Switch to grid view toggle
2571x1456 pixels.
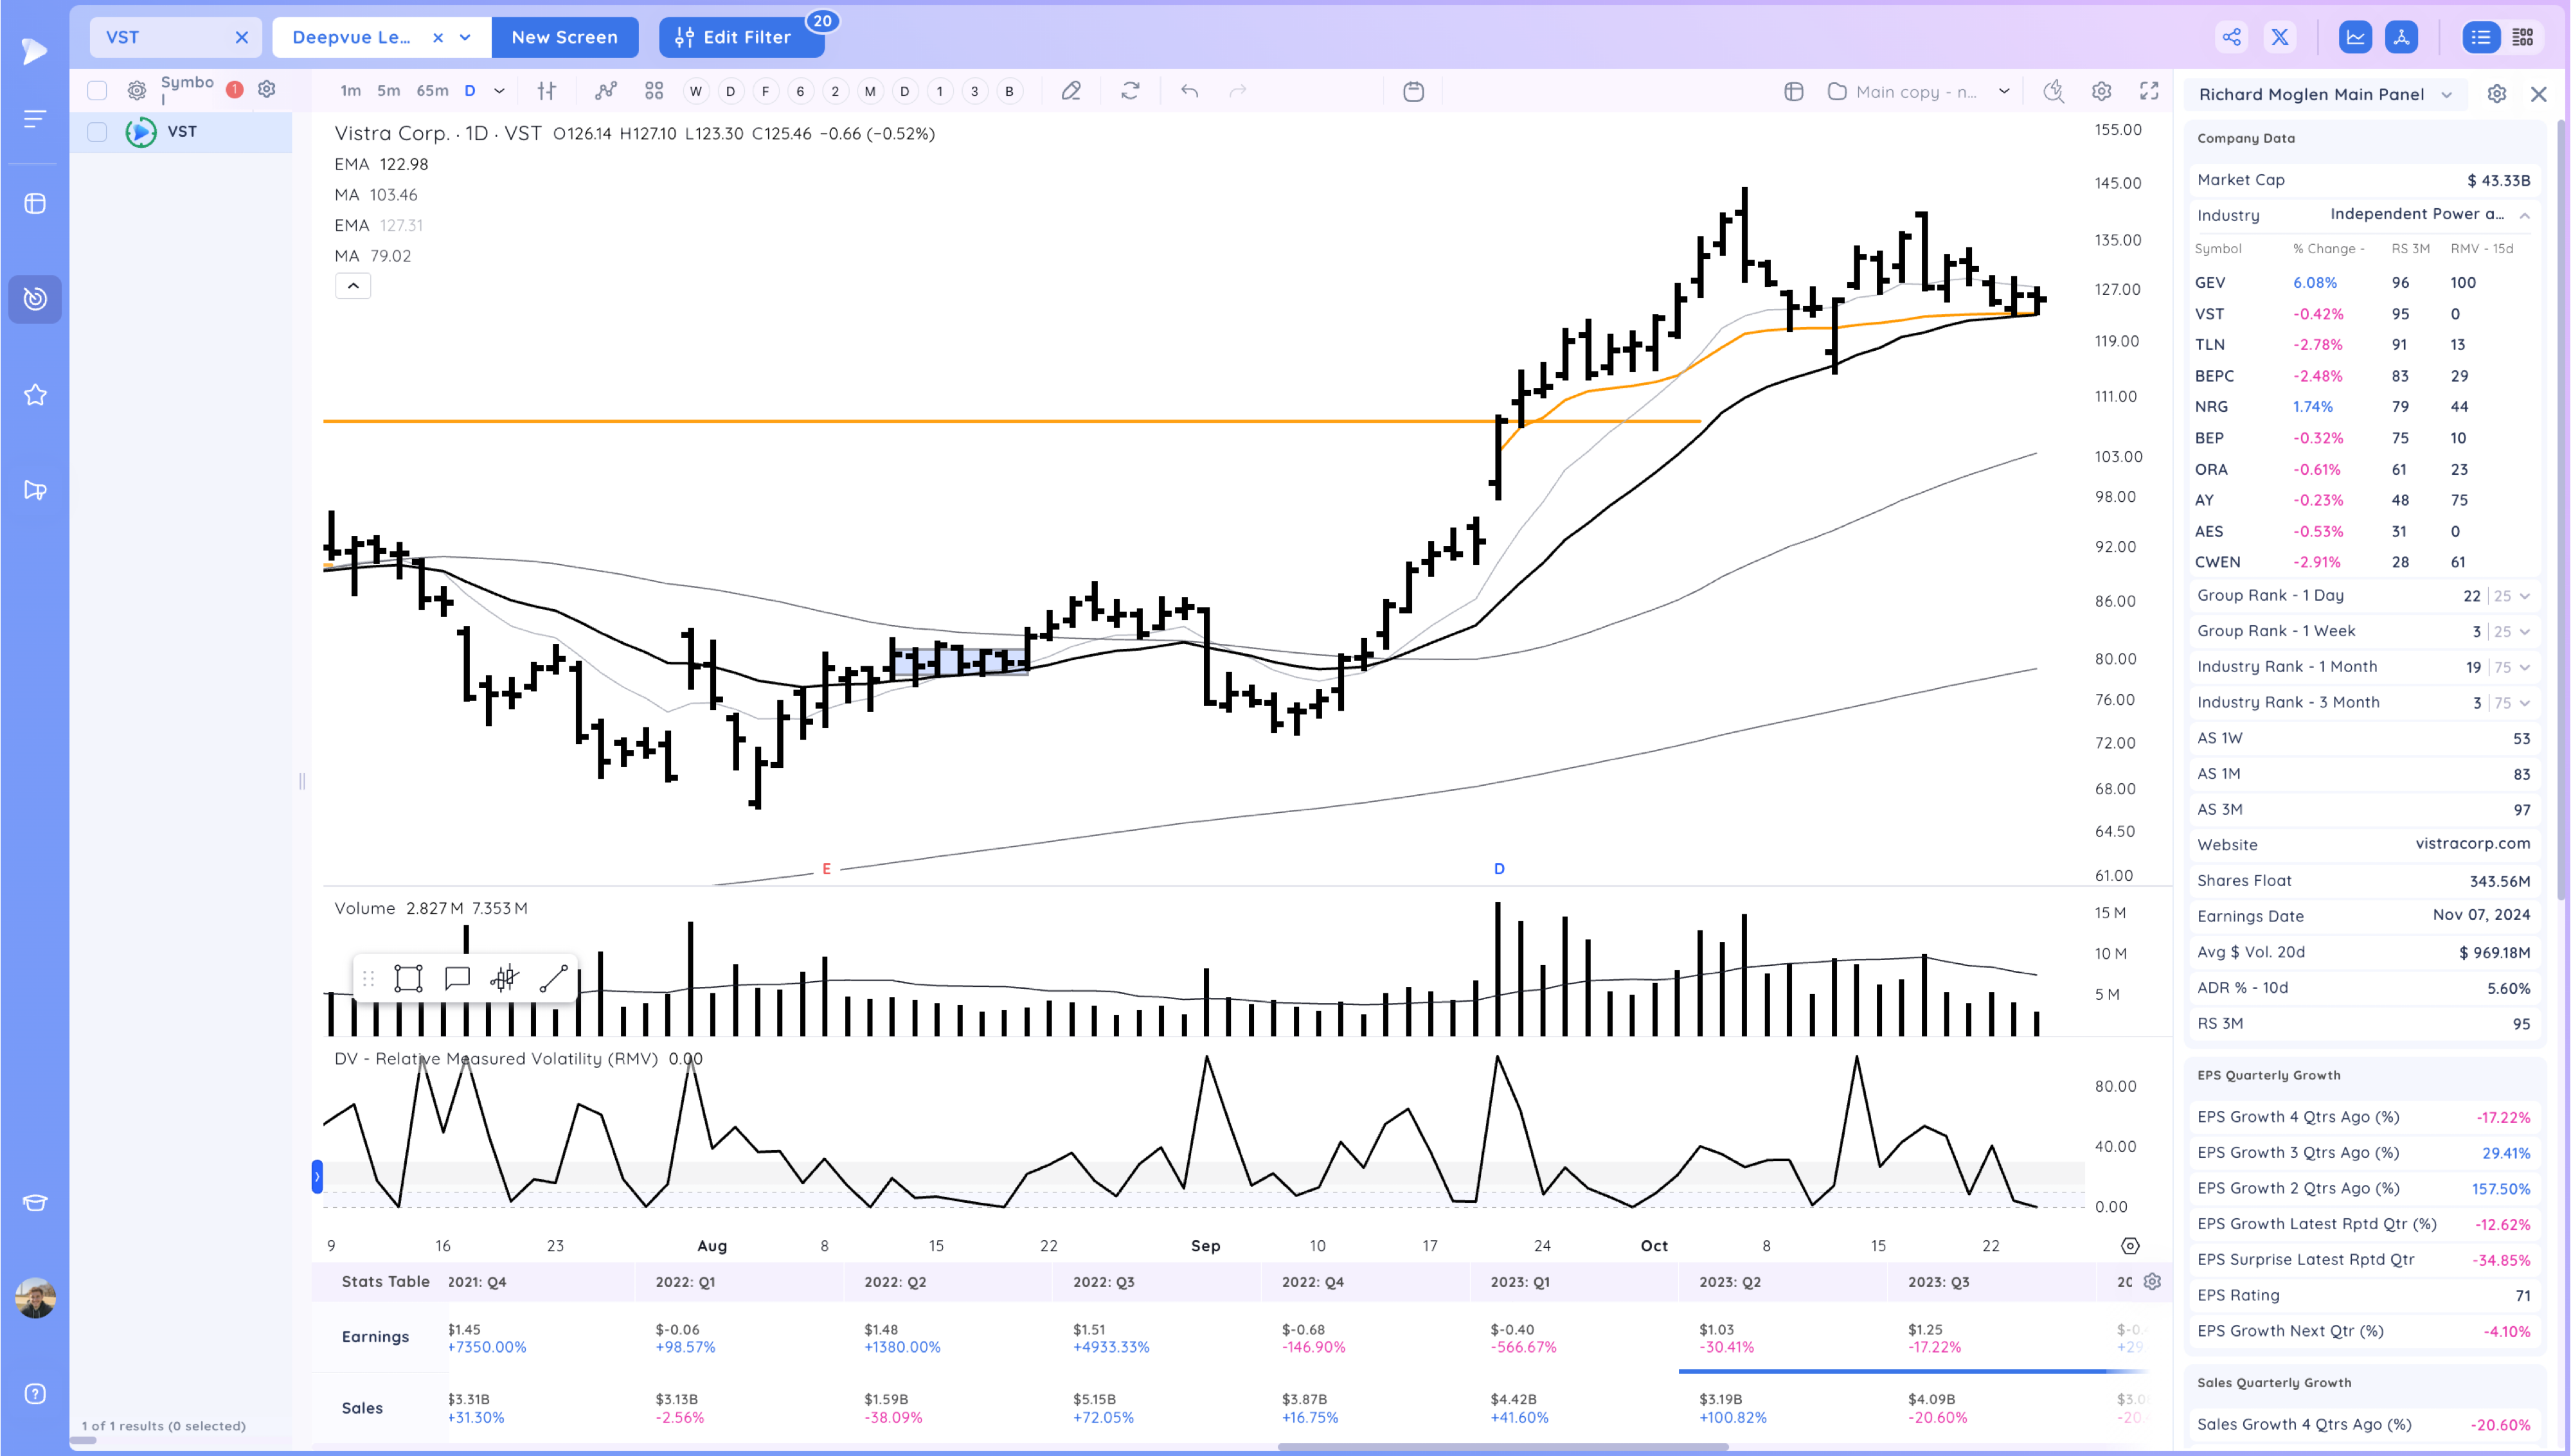click(x=2523, y=37)
